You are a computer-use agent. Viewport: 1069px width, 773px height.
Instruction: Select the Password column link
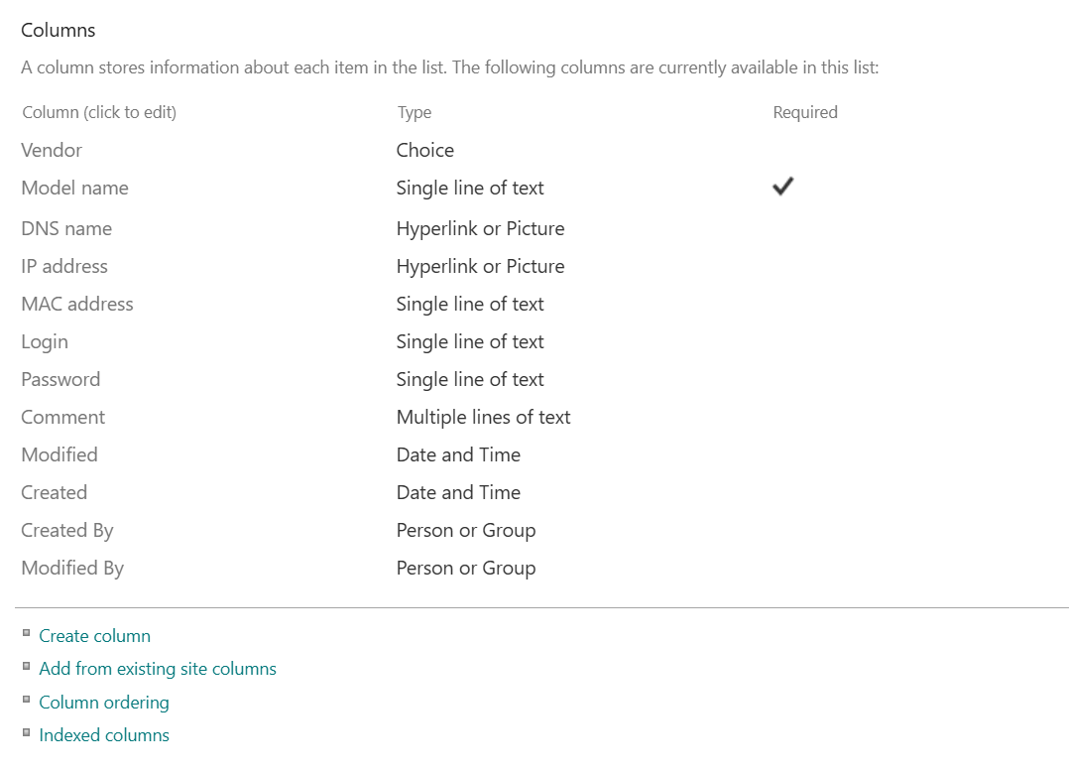point(60,379)
